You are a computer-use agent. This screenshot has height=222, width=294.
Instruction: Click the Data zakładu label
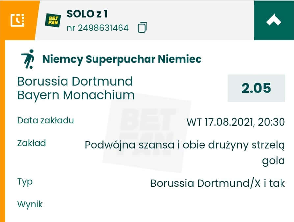tap(45, 120)
